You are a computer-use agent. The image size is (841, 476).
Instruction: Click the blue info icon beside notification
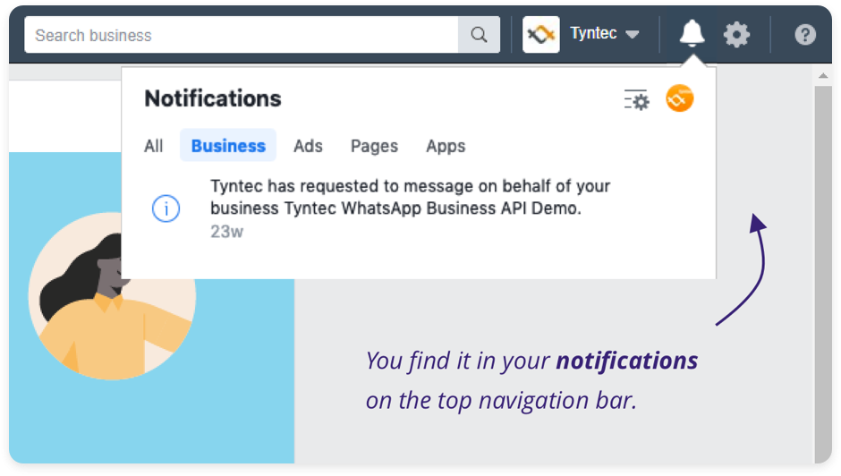click(166, 208)
